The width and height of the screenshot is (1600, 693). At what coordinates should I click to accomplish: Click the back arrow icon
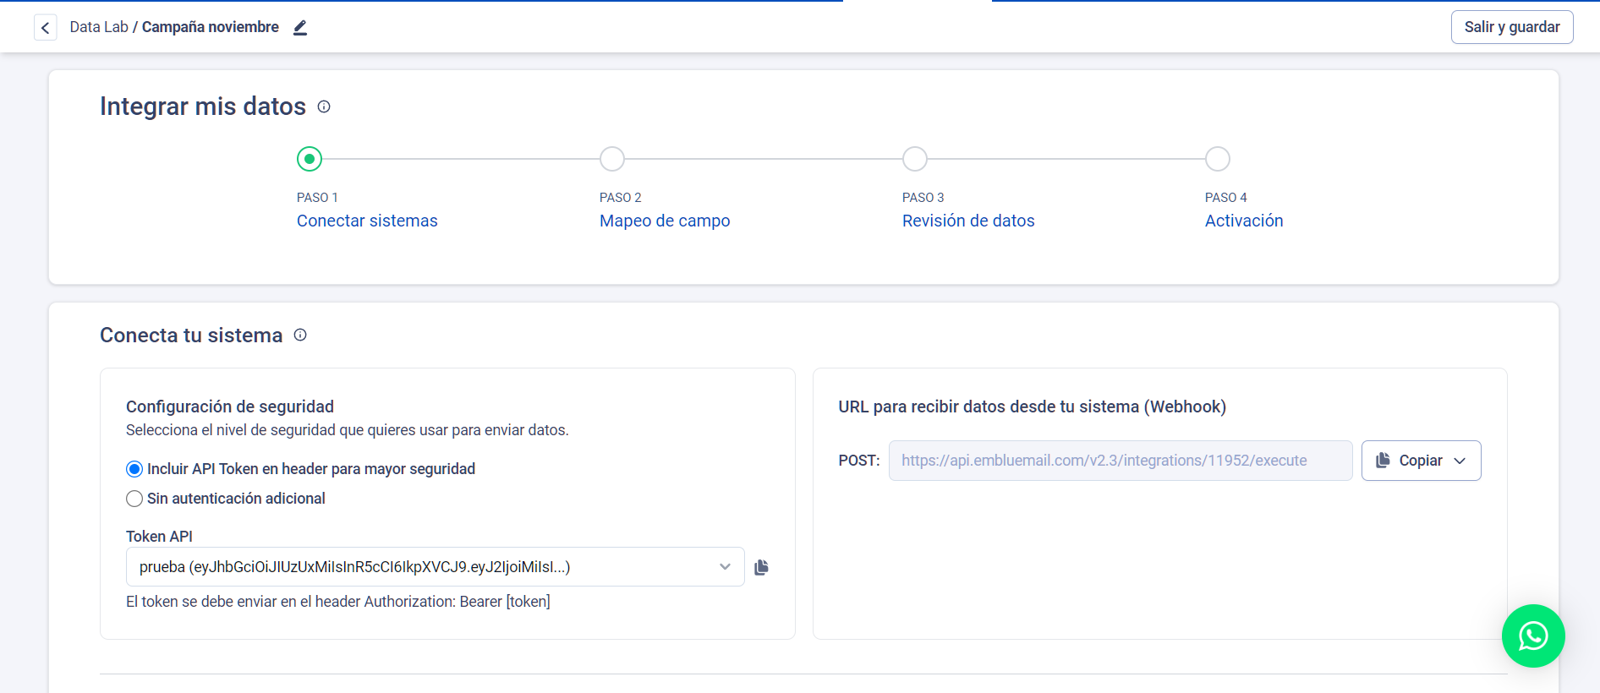tap(46, 28)
